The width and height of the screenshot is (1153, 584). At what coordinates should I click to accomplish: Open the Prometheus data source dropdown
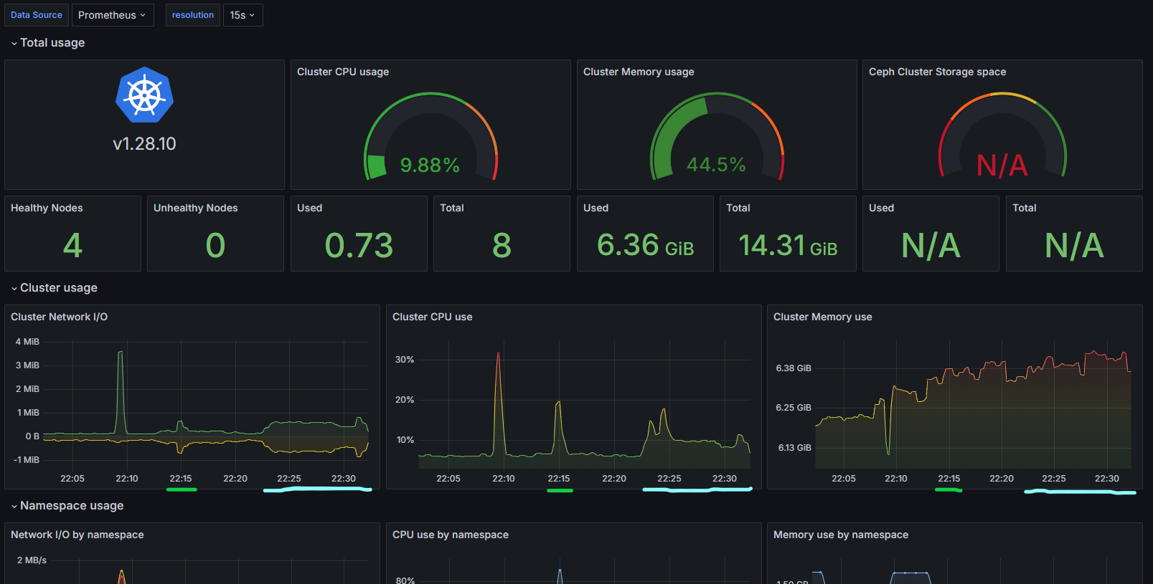click(113, 15)
